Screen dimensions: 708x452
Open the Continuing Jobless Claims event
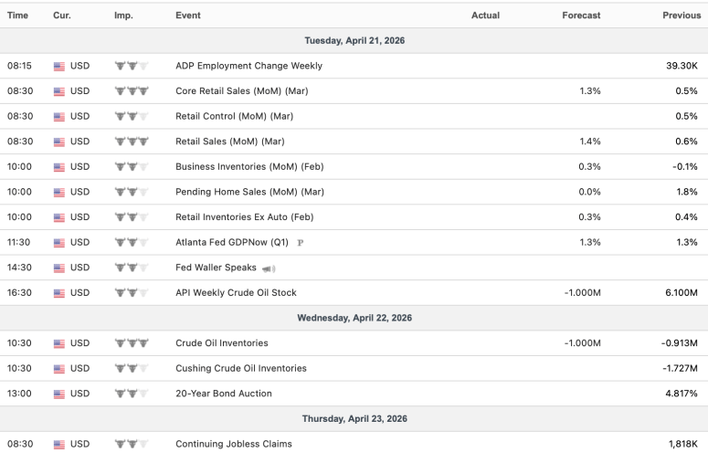click(233, 445)
